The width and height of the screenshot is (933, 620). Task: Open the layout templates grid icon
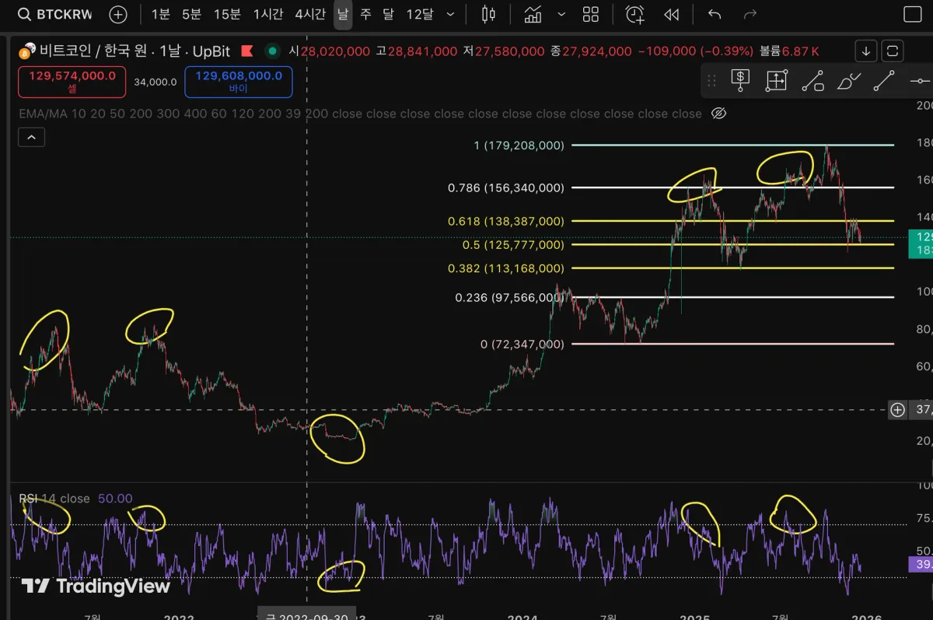point(591,14)
